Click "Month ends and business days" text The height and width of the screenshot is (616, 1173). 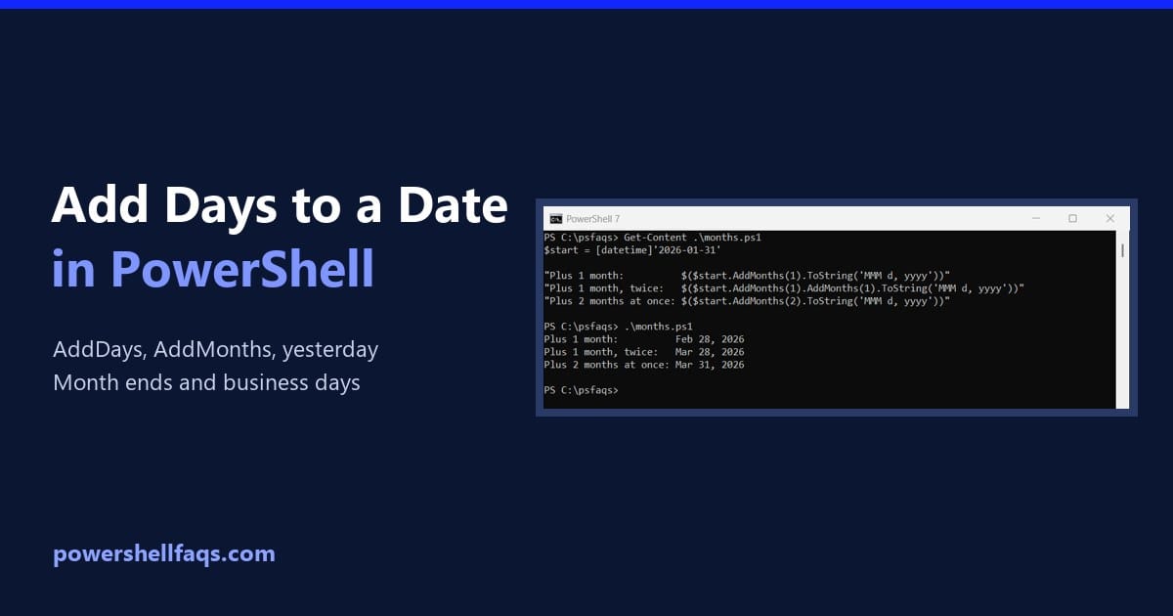[206, 382]
